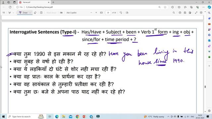The height and width of the screenshot is (119, 212).
Task: Open the table of contents panel
Action: click(4, 13)
